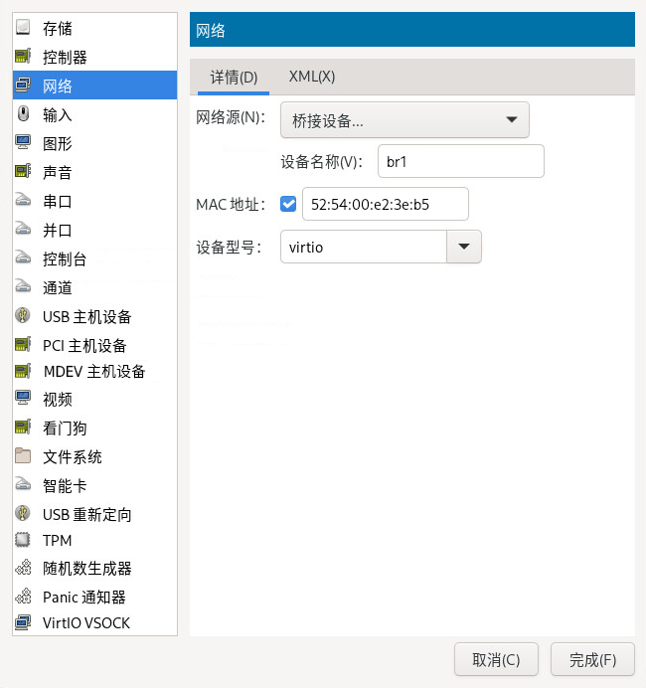Click the 设备名称 br1 text field
Viewport: 646px width, 688px height.
click(x=461, y=161)
